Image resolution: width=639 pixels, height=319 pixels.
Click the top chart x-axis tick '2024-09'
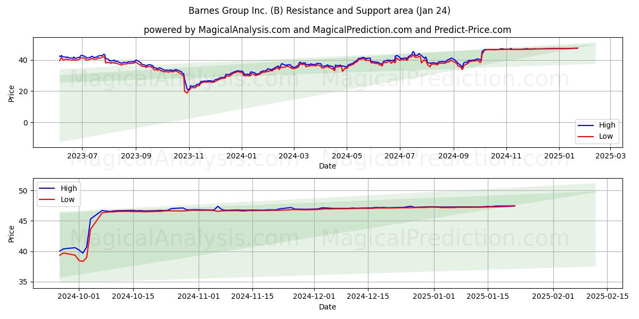click(453, 156)
